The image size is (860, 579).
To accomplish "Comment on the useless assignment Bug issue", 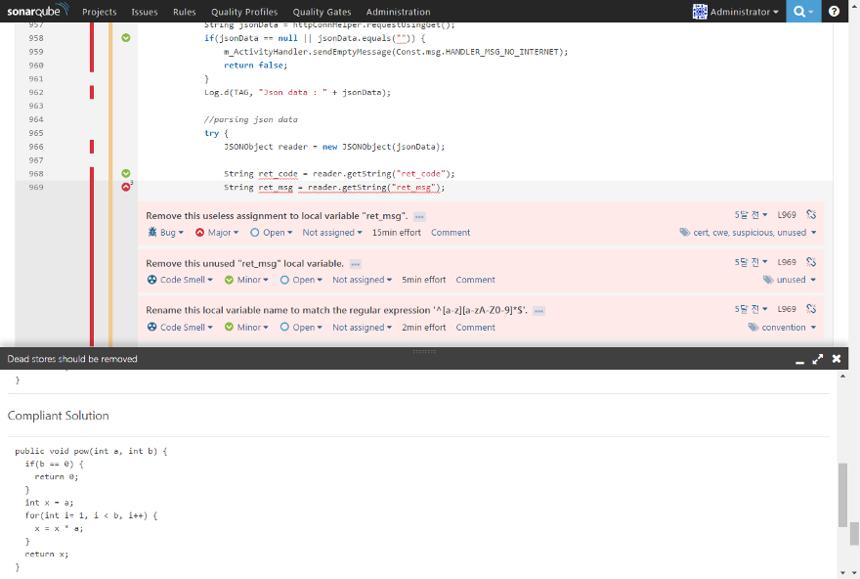I will pos(451,232).
